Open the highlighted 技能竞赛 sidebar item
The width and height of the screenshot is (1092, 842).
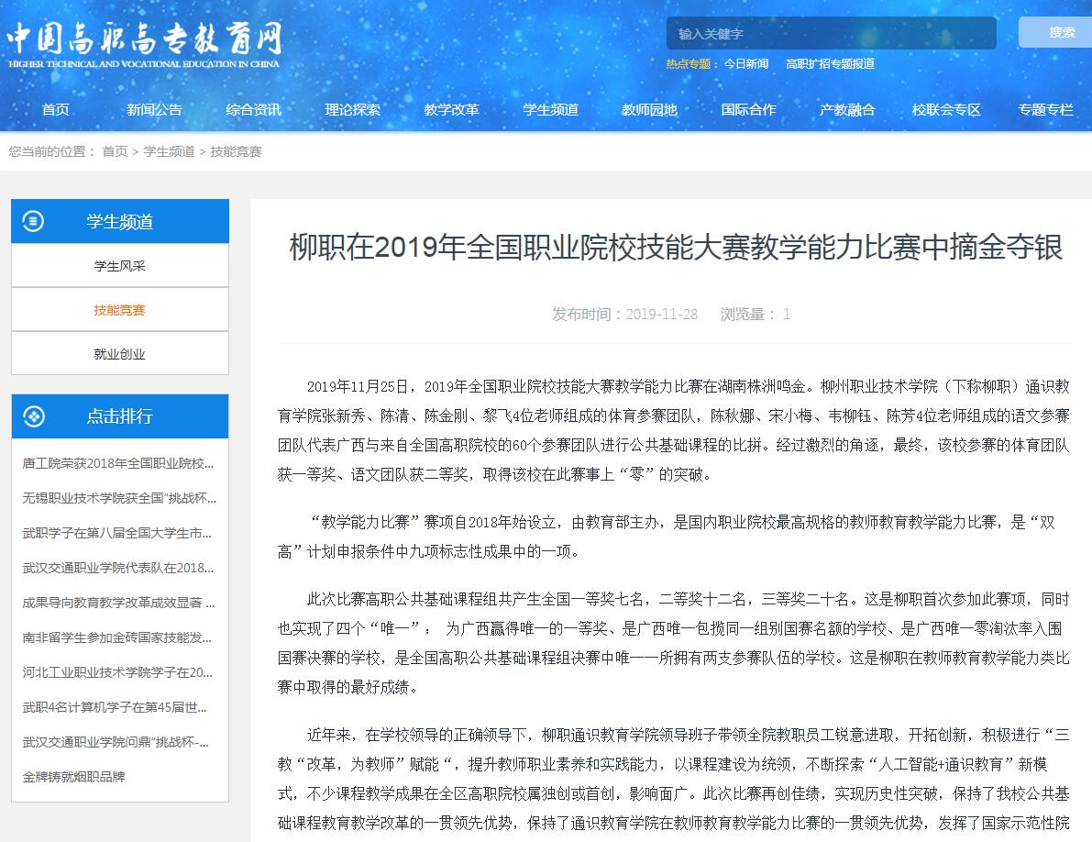click(119, 310)
